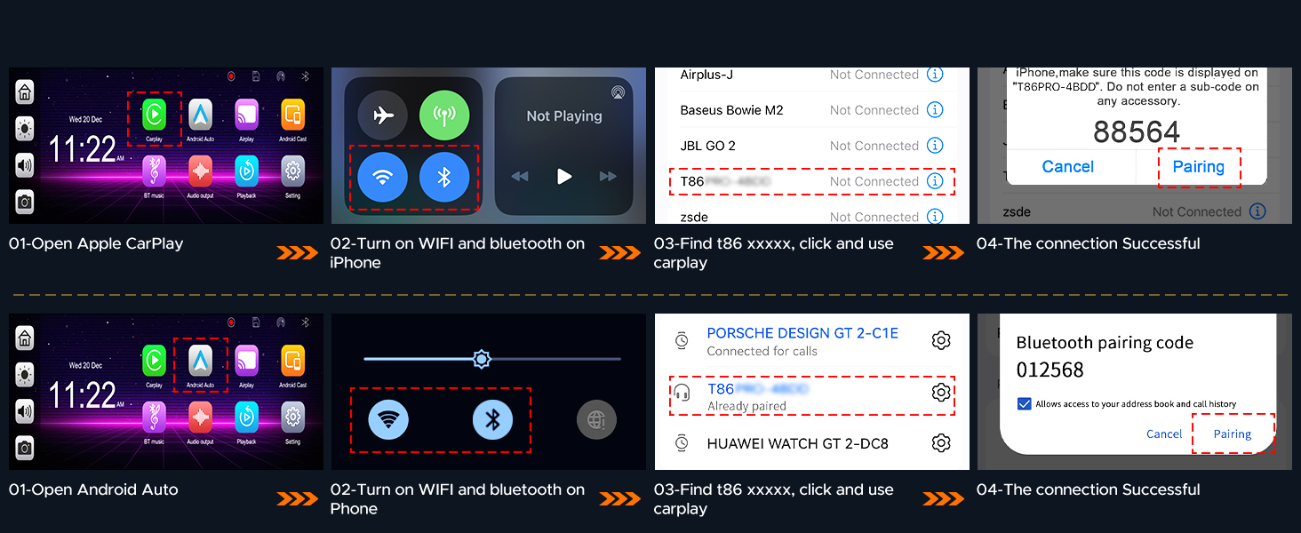The height and width of the screenshot is (533, 1301).
Task: Select Airplus-J device name
Action: (x=706, y=75)
